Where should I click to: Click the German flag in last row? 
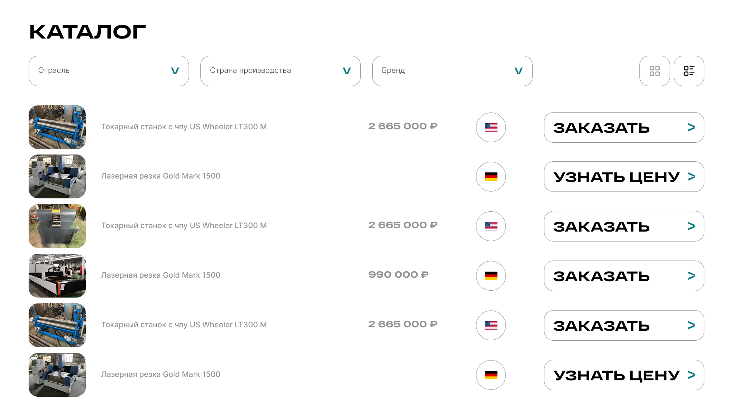(491, 375)
